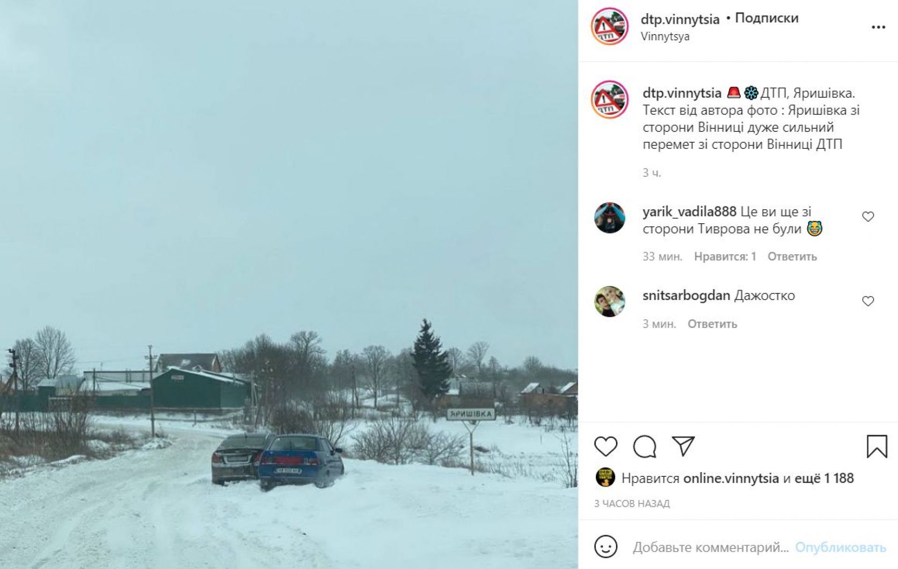Open online.vinnytsia profile from likes line

(731, 478)
